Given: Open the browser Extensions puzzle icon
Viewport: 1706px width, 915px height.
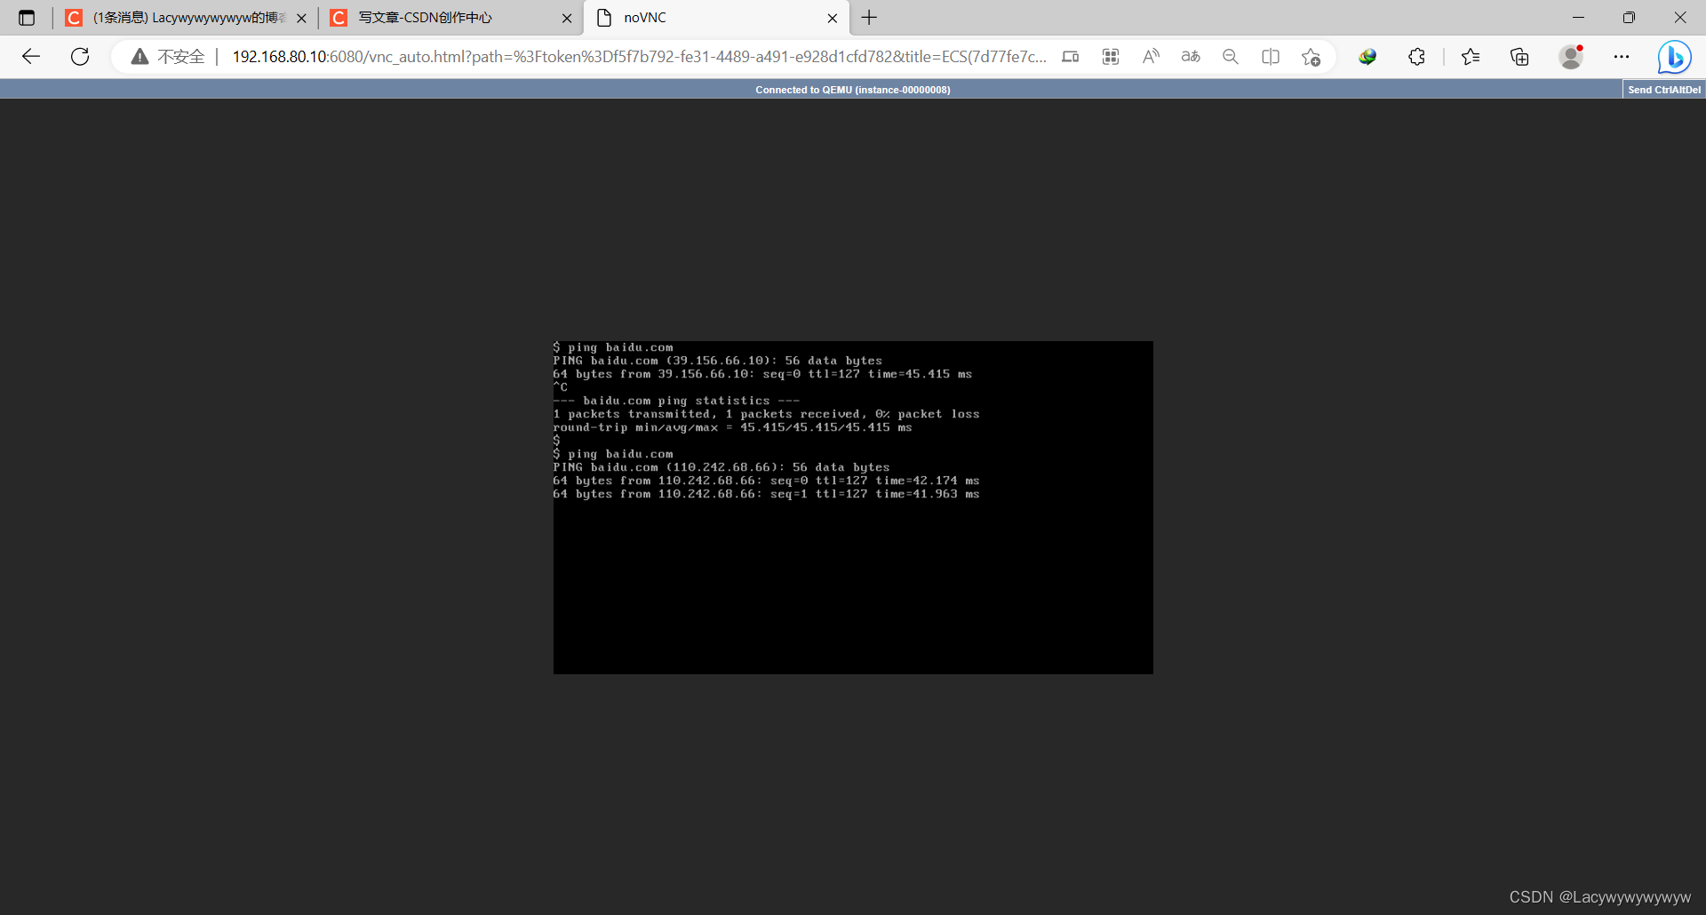Looking at the screenshot, I should click(1416, 56).
